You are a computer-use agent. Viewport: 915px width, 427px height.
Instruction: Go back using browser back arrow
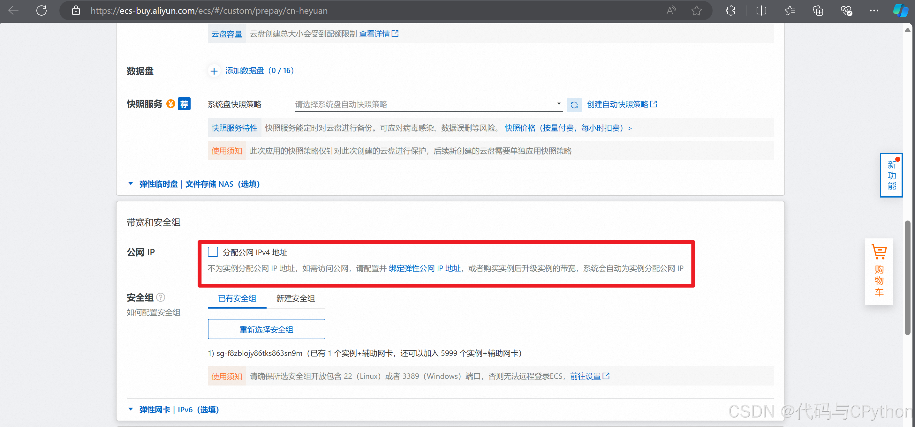pyautogui.click(x=13, y=11)
